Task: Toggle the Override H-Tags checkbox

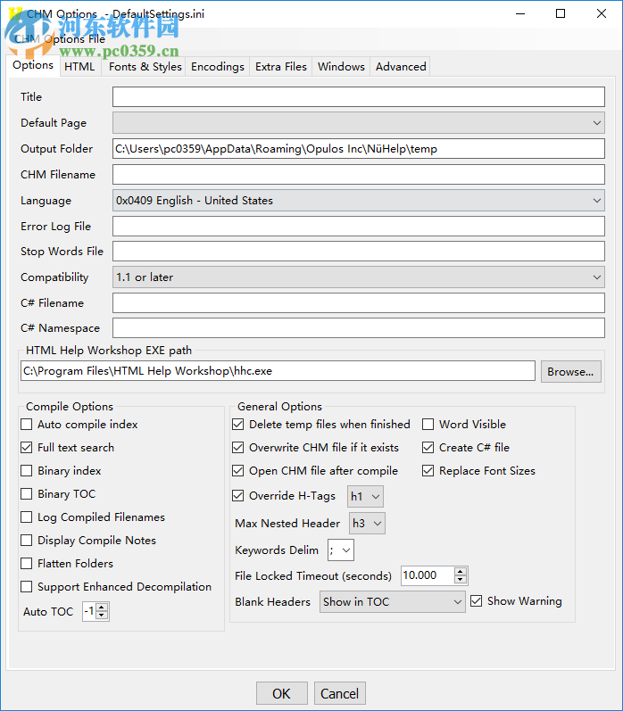Action: coord(238,496)
